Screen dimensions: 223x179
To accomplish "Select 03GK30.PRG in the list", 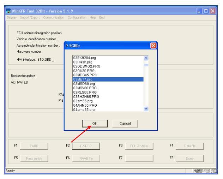I will [x=108, y=71].
